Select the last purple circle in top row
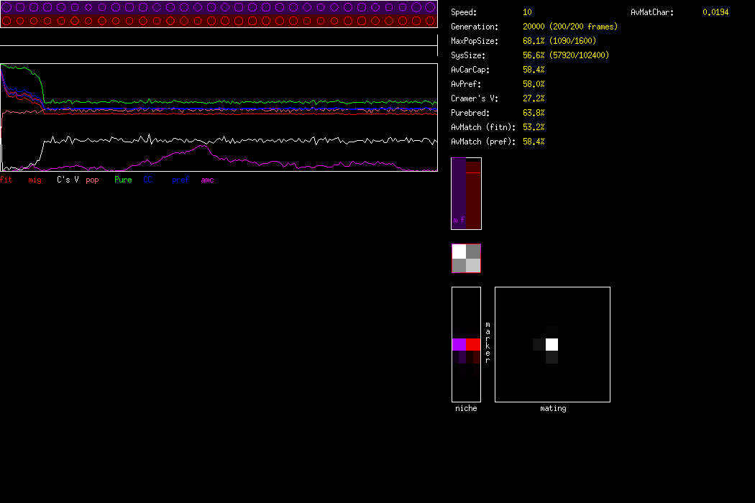Image resolution: width=755 pixels, height=503 pixels. 430,7
